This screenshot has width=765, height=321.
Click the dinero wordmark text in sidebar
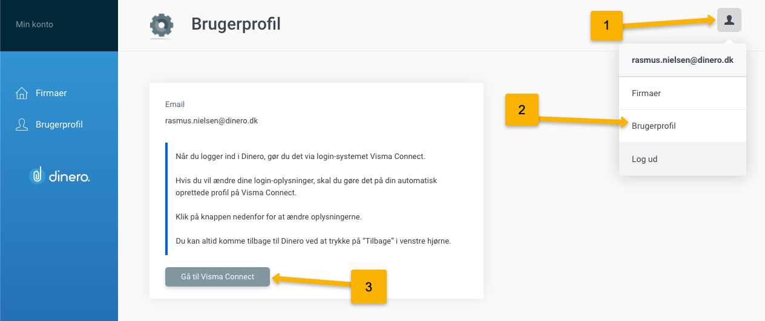[x=68, y=177]
